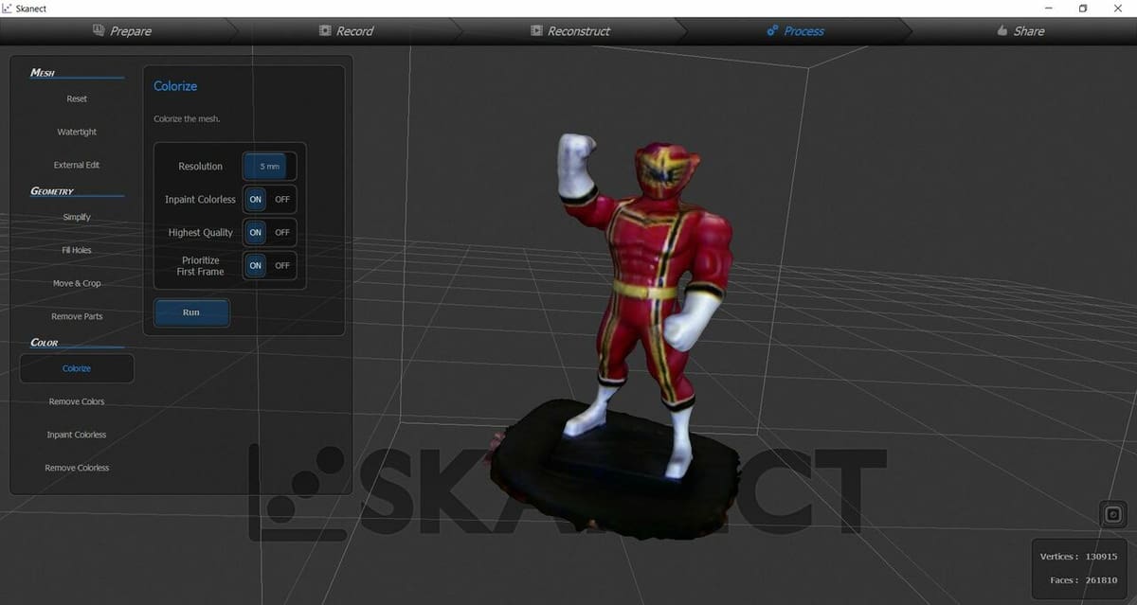Adjust the Resolution 5 mm slider
The width and height of the screenshot is (1137, 605).
270,167
